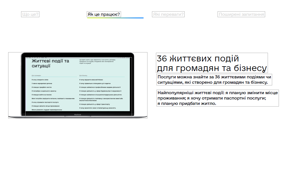Click "Я хочу створити сім'ю" in laptop screen
This screenshot has height=170, width=302.
[x=40, y=80]
